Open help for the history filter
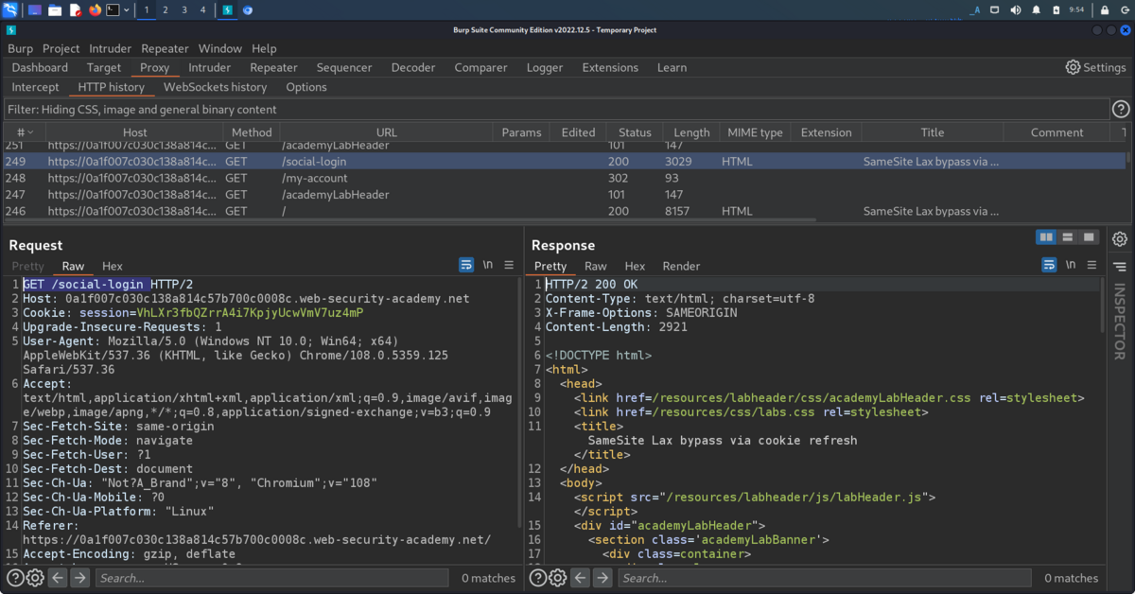The height and width of the screenshot is (594, 1135). click(1121, 109)
